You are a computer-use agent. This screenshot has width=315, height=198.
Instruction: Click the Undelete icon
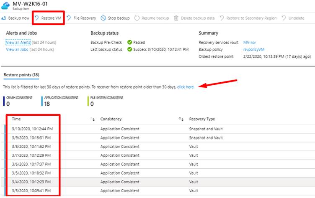coord(284,18)
